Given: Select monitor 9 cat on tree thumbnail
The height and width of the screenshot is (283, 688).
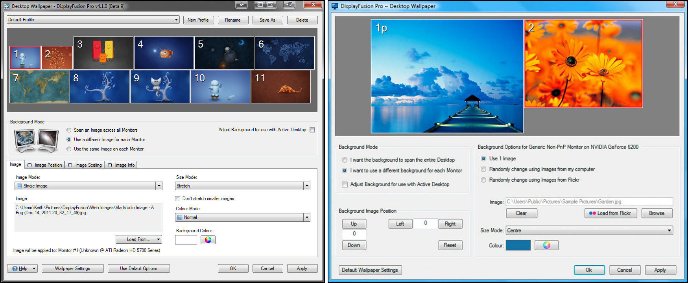Looking at the screenshot, I should click(160, 87).
